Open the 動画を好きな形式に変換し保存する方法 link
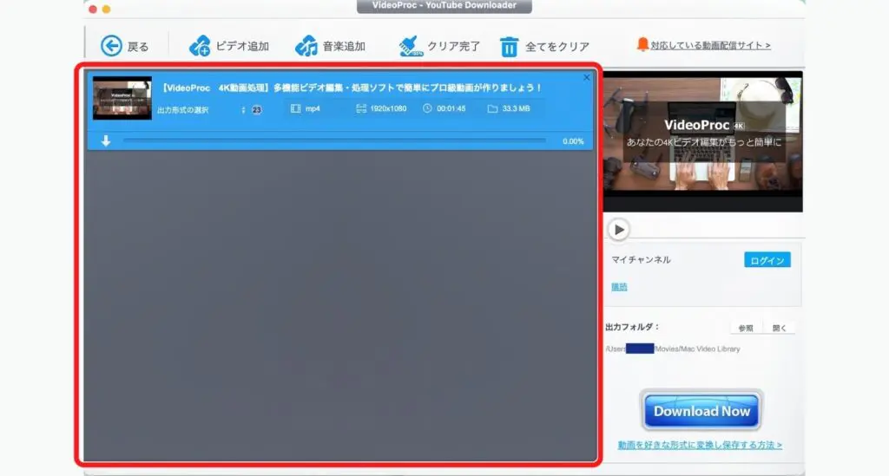 [700, 446]
